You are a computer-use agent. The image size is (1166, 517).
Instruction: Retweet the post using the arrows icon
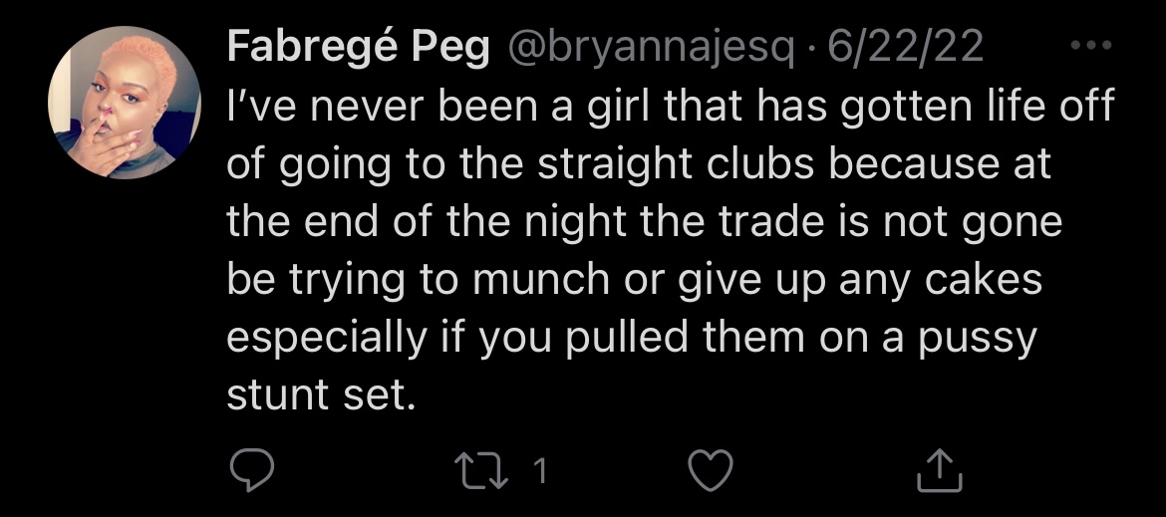pos(482,471)
